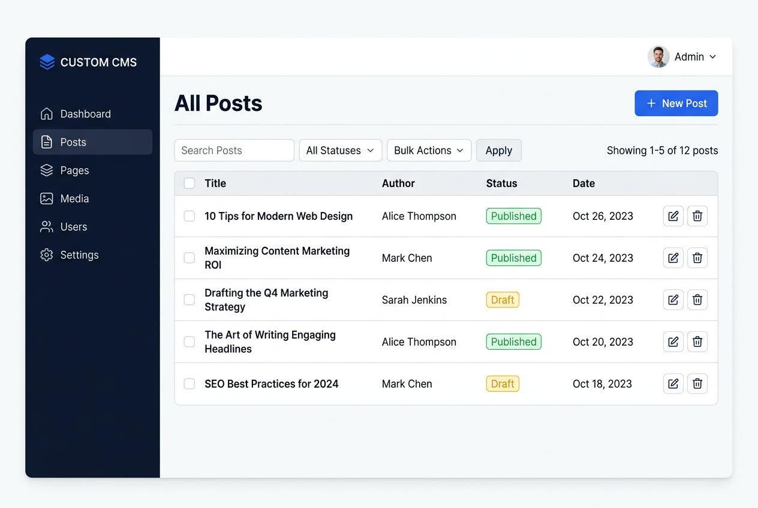Click the Media image icon in the sidebar
Screen dimensions: 758x508
[x=47, y=198]
